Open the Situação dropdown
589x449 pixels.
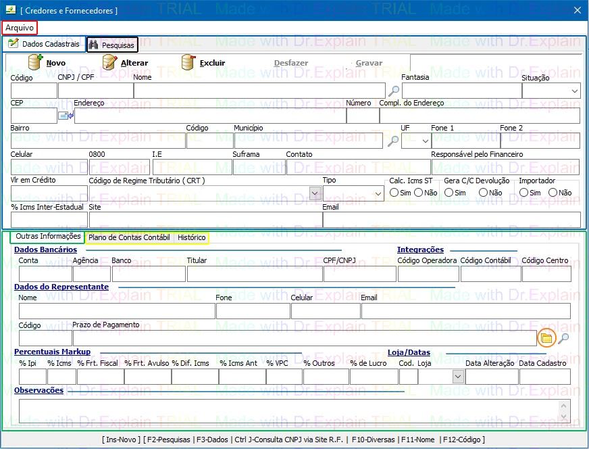click(574, 91)
